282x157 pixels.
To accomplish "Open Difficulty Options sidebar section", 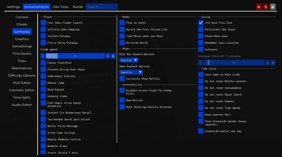I will pos(22,75).
